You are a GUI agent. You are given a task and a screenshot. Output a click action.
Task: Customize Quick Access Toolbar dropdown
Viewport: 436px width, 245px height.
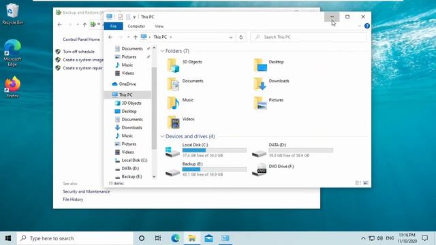pos(134,17)
